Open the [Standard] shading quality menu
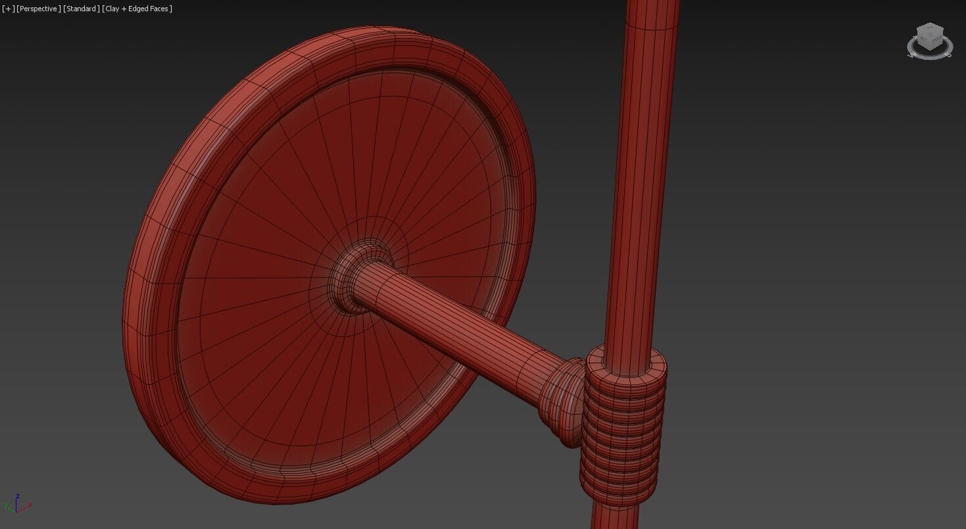Screen dimensions: 966x529 pos(82,9)
